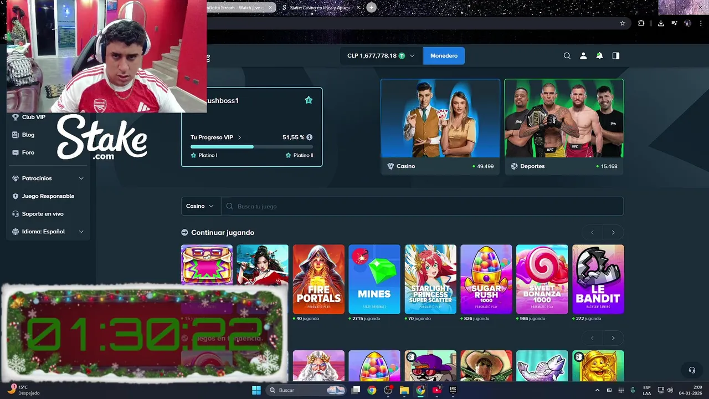Click the Monedero button
The height and width of the screenshot is (399, 709).
click(444, 56)
